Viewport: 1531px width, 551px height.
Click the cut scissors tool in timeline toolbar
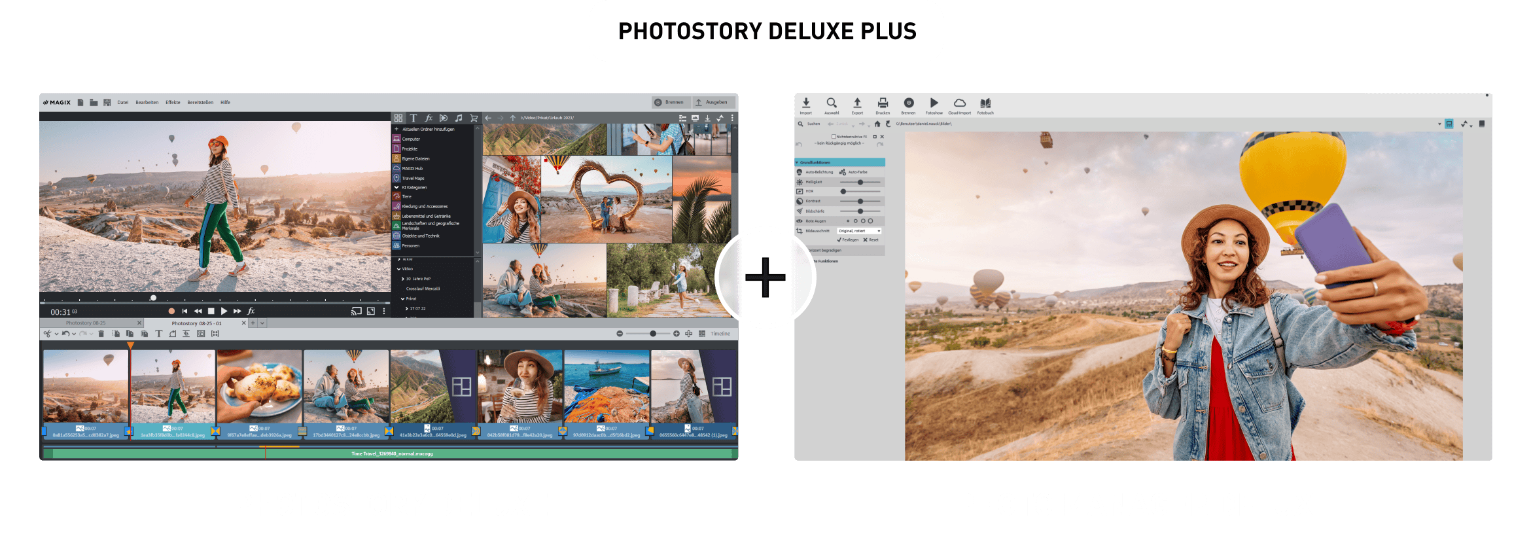[x=47, y=334]
